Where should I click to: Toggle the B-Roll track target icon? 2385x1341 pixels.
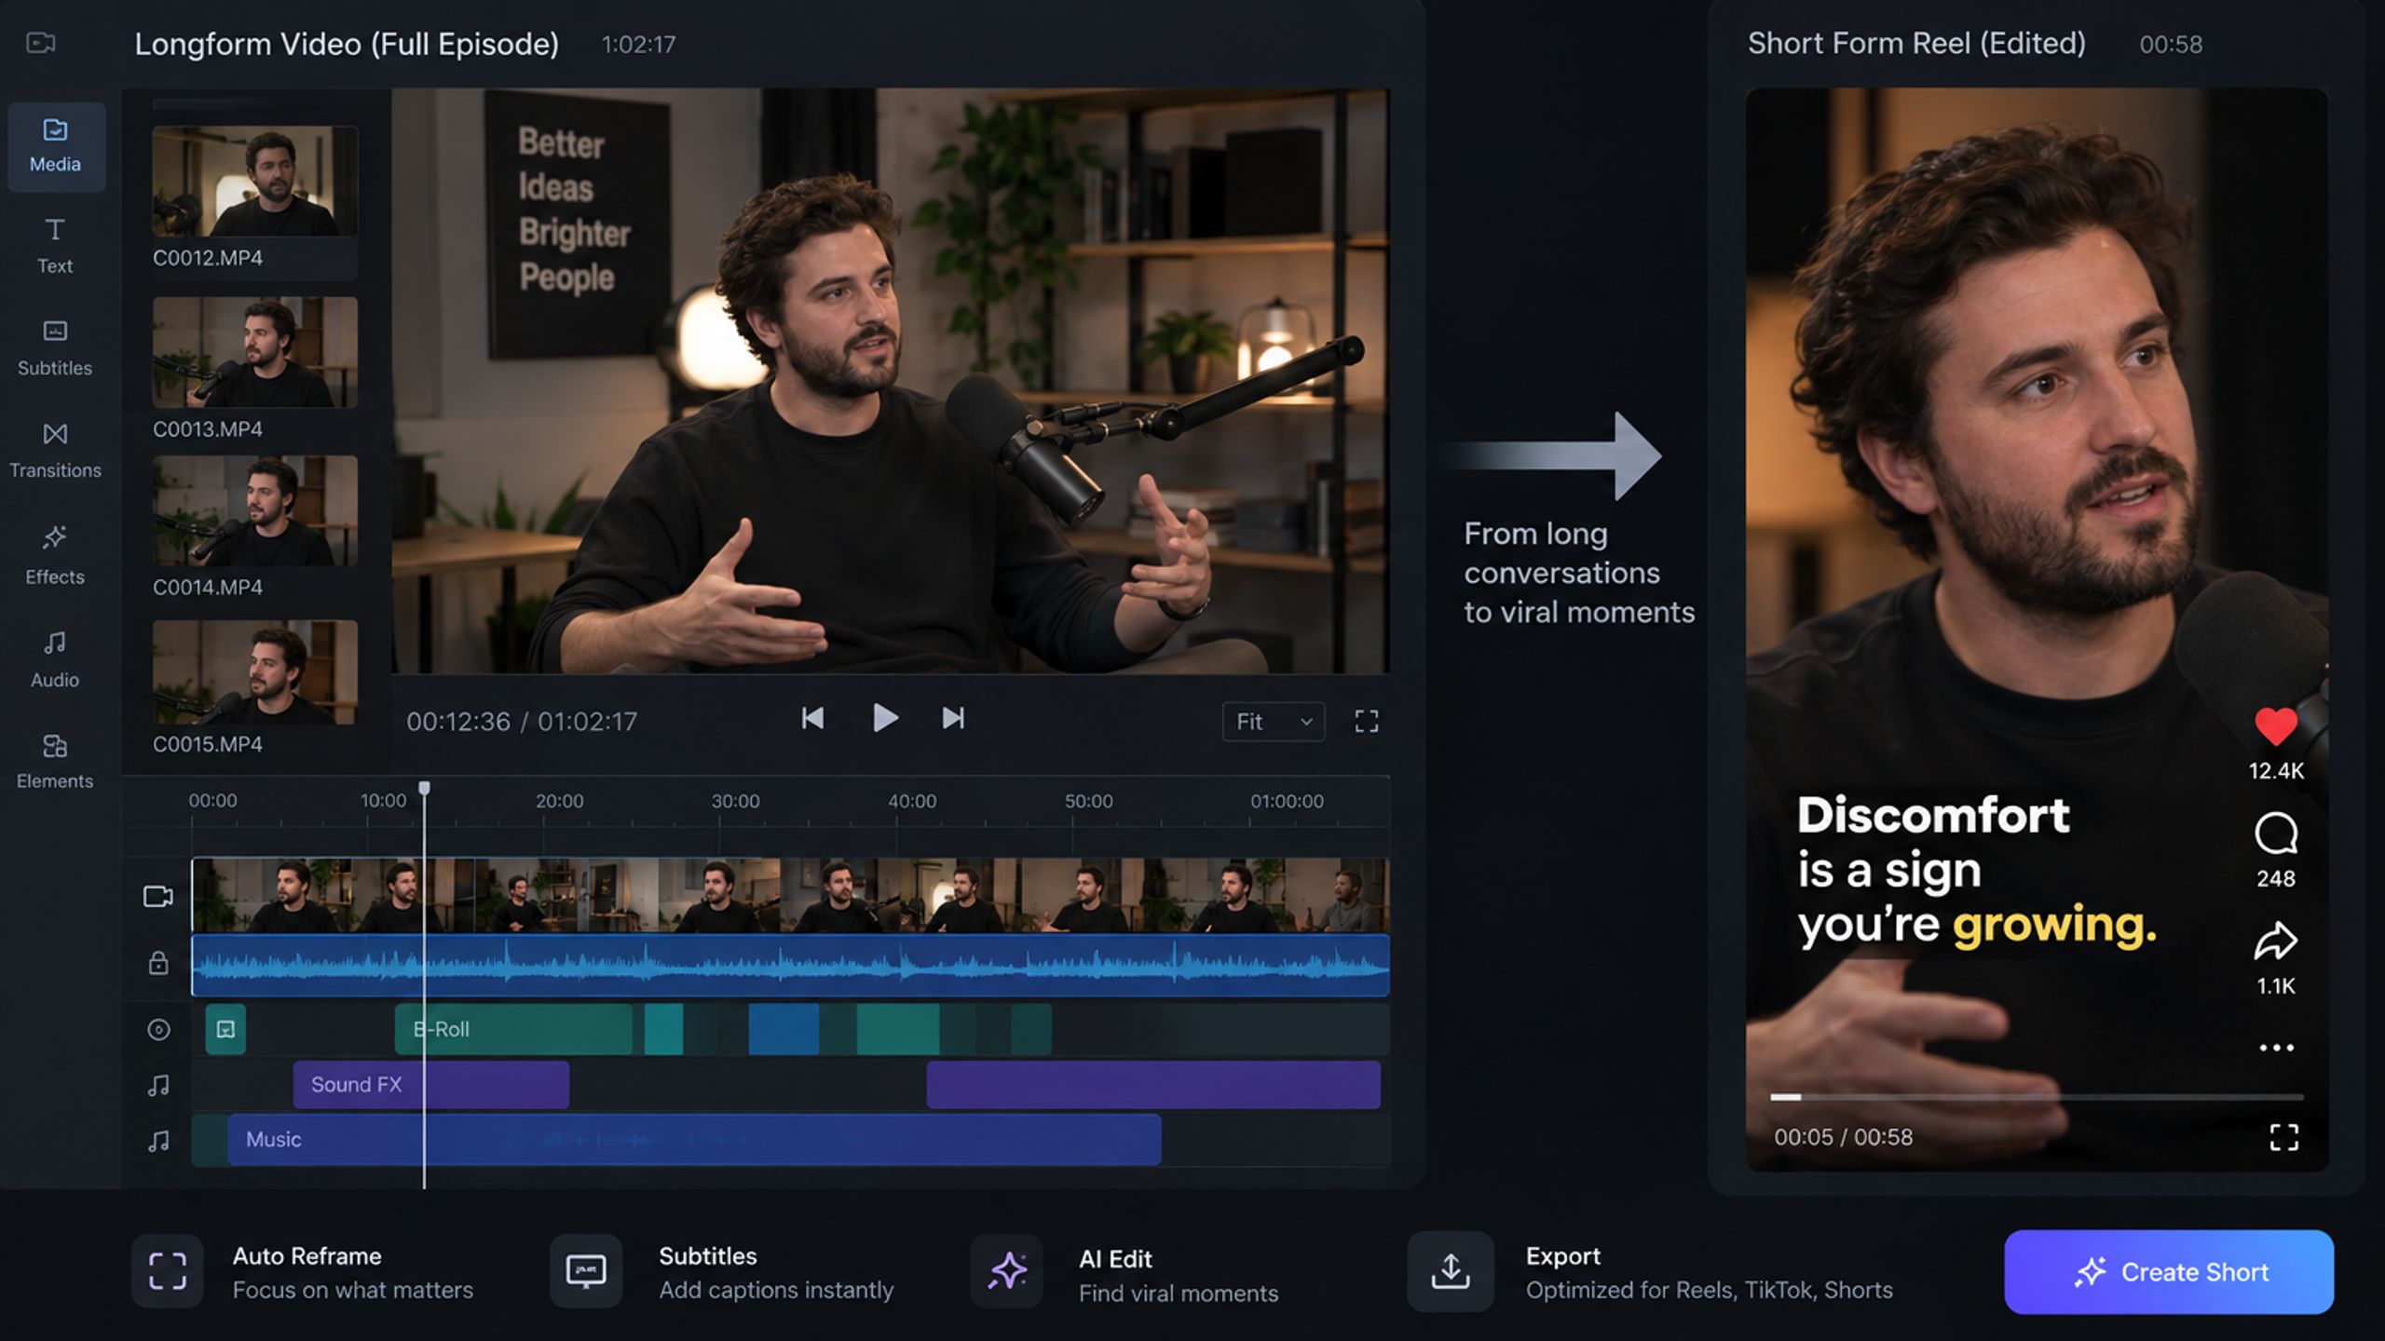(x=158, y=1029)
